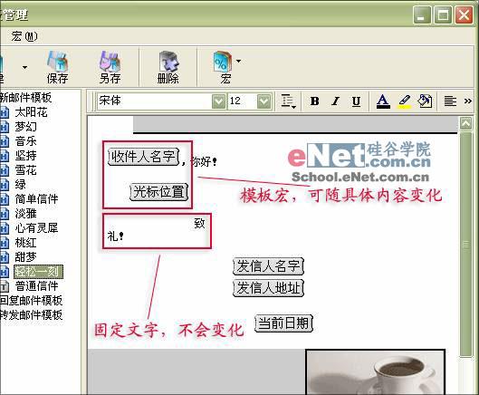479x395 pixels.
Task: Click the align left paragraph icon
Action: point(450,101)
